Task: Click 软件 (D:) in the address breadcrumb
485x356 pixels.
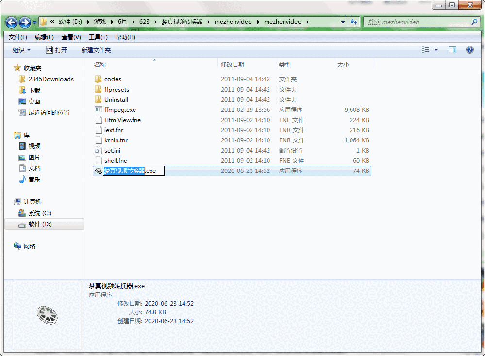Action: [70, 22]
